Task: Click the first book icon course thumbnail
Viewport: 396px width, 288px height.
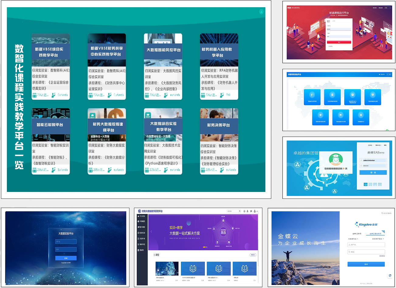Action: (193, 268)
